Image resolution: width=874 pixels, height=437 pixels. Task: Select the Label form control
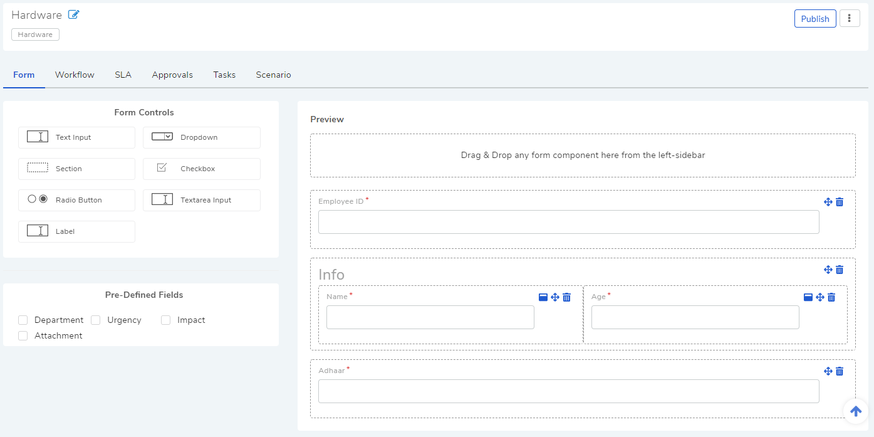pos(76,231)
